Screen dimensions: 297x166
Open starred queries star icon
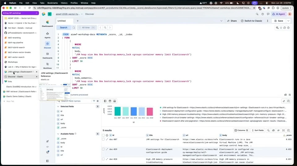[x=281, y=28]
